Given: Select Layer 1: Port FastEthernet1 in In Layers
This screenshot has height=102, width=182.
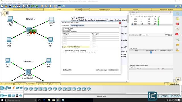Looking at the screenshot, I should [76, 47].
